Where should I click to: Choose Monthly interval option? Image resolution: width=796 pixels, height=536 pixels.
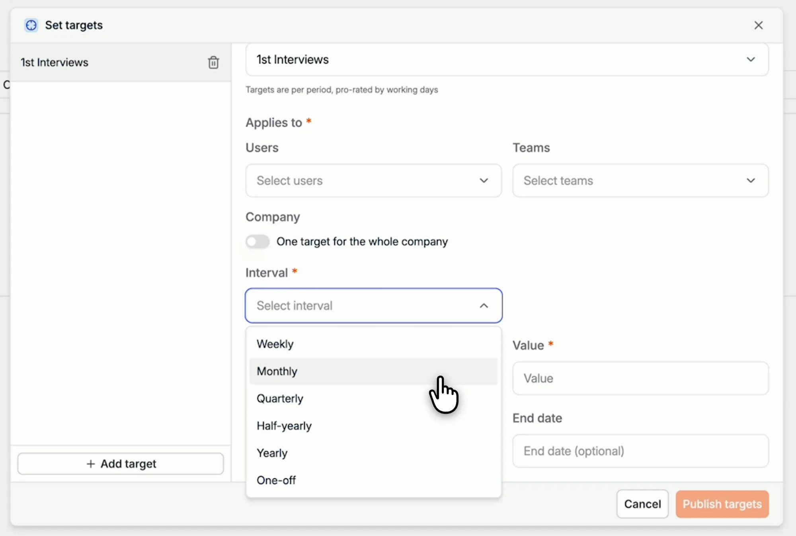pos(373,371)
